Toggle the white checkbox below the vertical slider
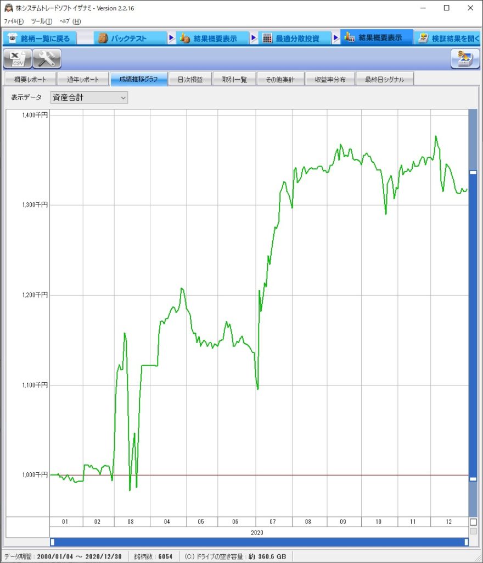483x563 pixels. point(473,522)
